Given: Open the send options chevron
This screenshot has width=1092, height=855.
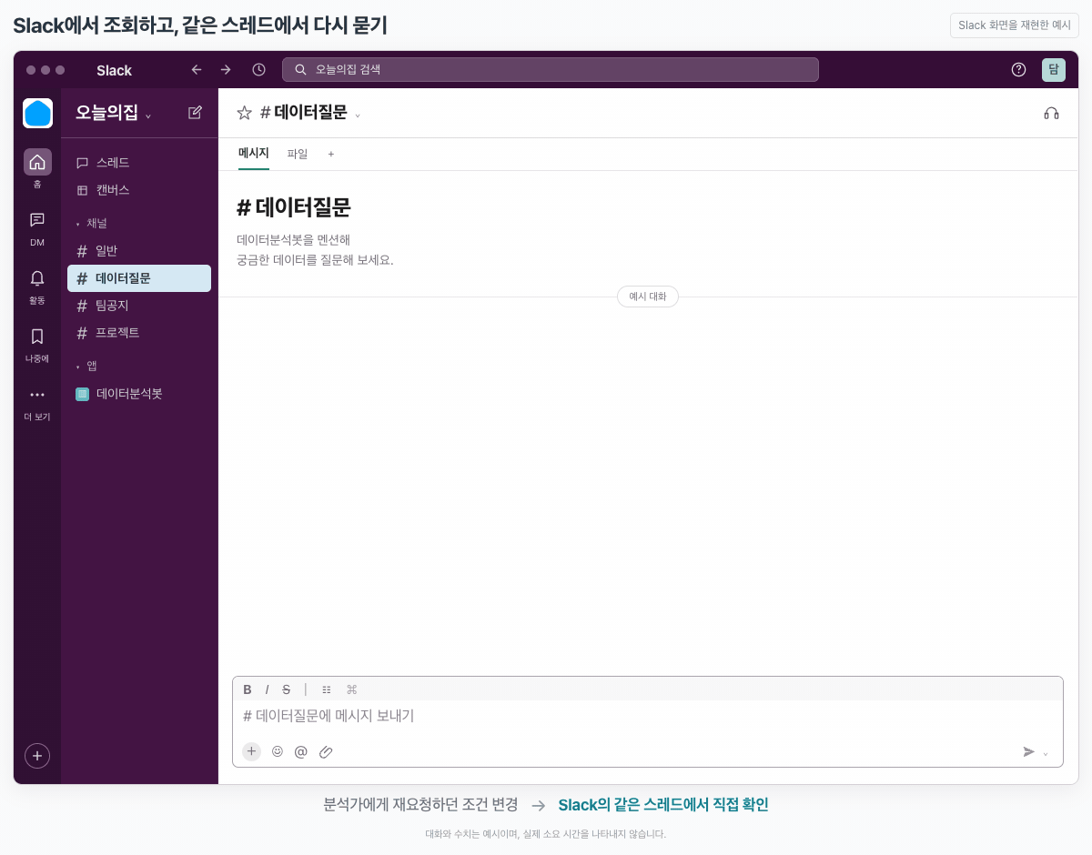Looking at the screenshot, I should coord(1046,753).
